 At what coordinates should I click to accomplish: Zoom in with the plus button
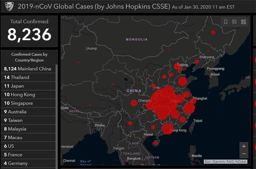pyautogui.click(x=244, y=146)
